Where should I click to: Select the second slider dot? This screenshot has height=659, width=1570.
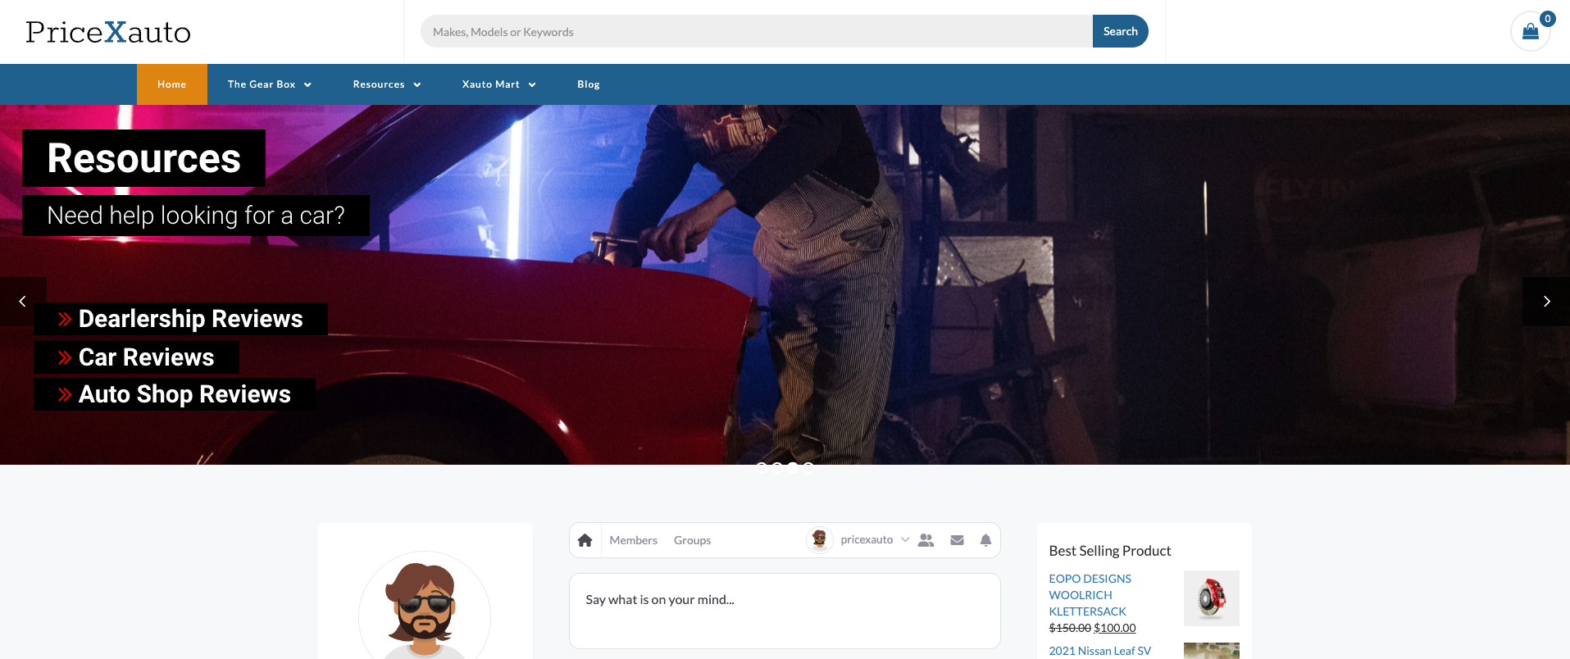click(x=777, y=468)
